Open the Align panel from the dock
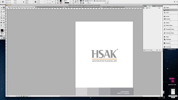178x100 pixels. 170,37
